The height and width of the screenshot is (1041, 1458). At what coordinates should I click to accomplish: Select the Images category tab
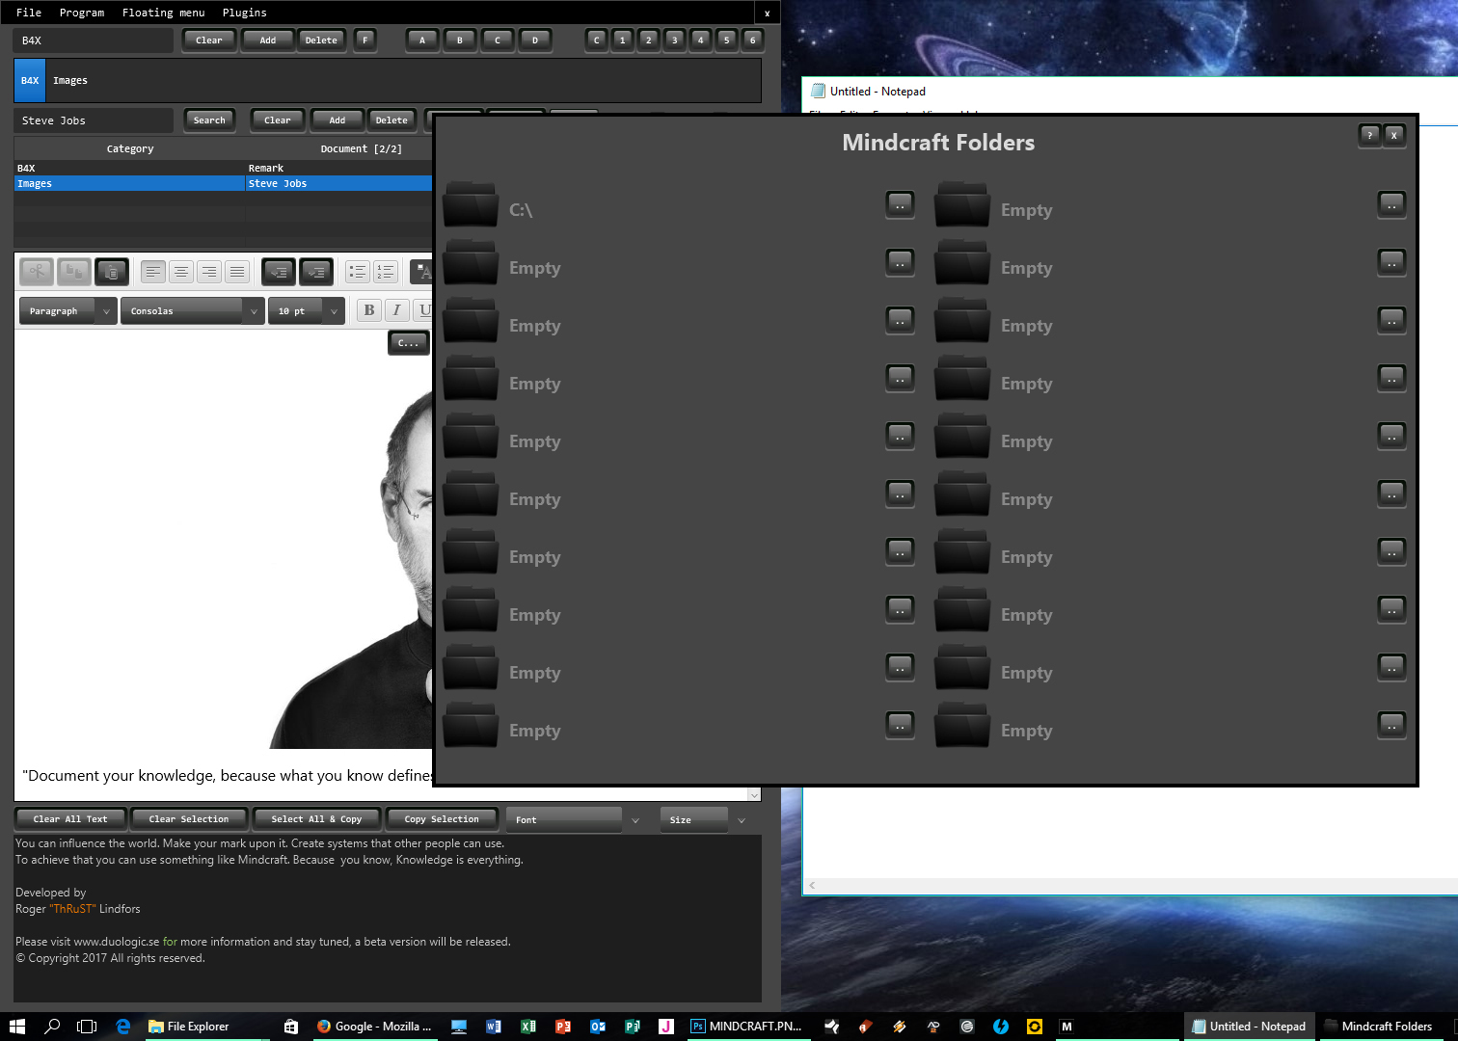coord(70,81)
